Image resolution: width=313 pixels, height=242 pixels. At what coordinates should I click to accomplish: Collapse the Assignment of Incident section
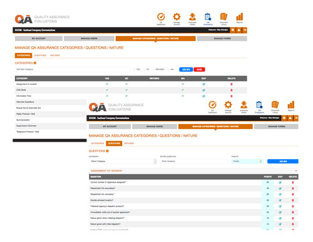296,171
